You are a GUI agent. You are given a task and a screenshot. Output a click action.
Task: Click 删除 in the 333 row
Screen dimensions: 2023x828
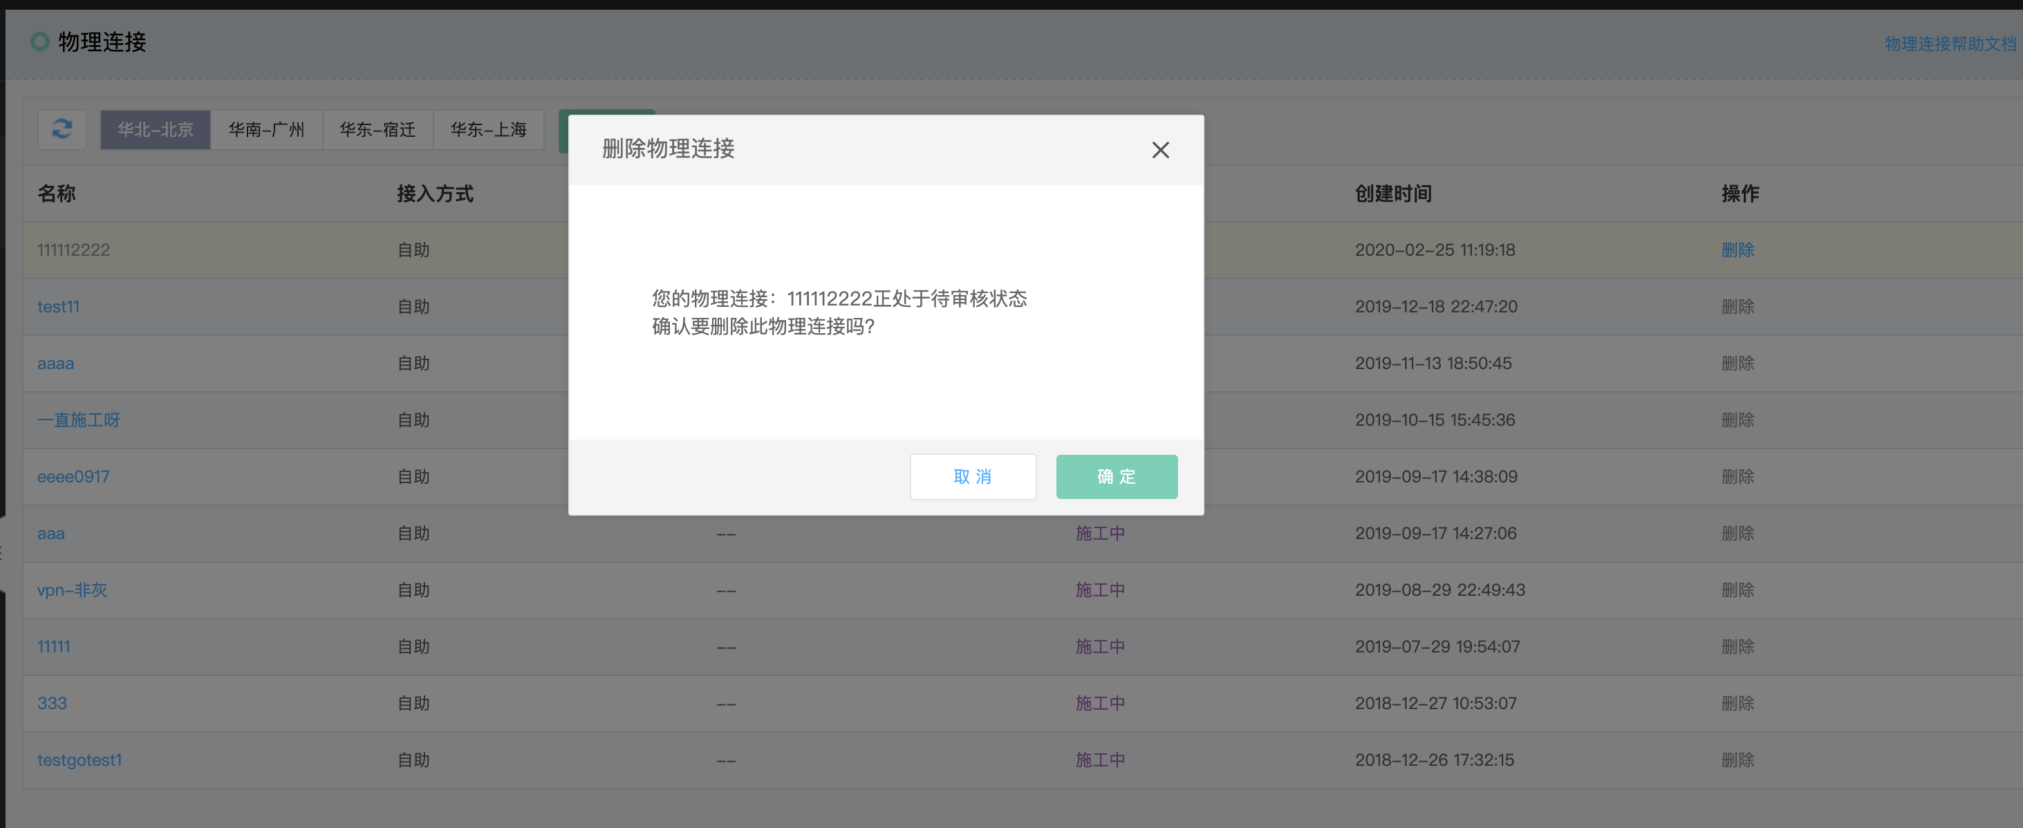(1737, 703)
